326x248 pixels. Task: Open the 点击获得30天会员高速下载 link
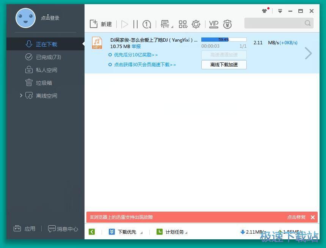[x=145, y=65]
